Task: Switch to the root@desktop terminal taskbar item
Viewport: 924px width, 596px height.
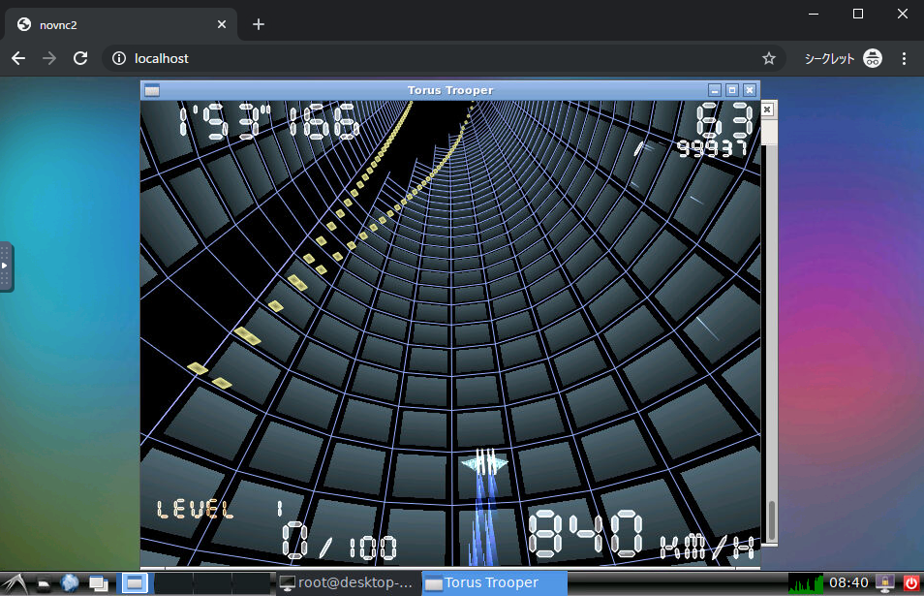Action: (x=348, y=583)
